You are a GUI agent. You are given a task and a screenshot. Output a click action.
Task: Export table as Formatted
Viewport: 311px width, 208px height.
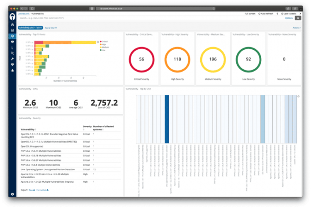coord(42,190)
